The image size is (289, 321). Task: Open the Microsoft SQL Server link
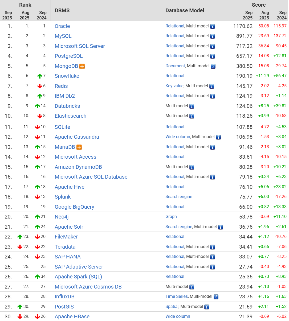[80, 46]
